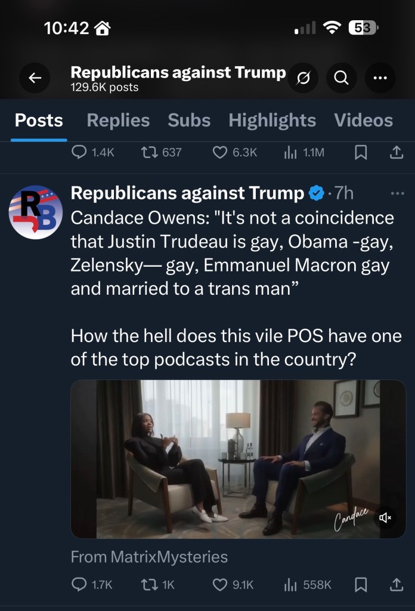Open the Videos tab

(x=363, y=121)
